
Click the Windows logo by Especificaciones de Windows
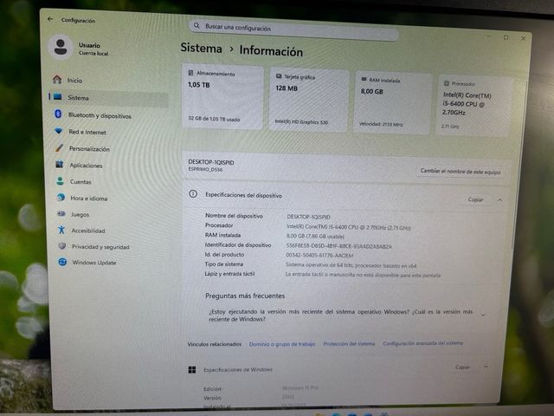192,370
